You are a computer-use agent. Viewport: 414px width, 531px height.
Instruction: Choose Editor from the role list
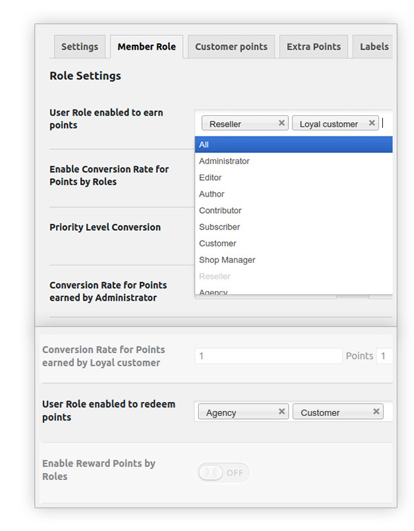pyautogui.click(x=294, y=178)
